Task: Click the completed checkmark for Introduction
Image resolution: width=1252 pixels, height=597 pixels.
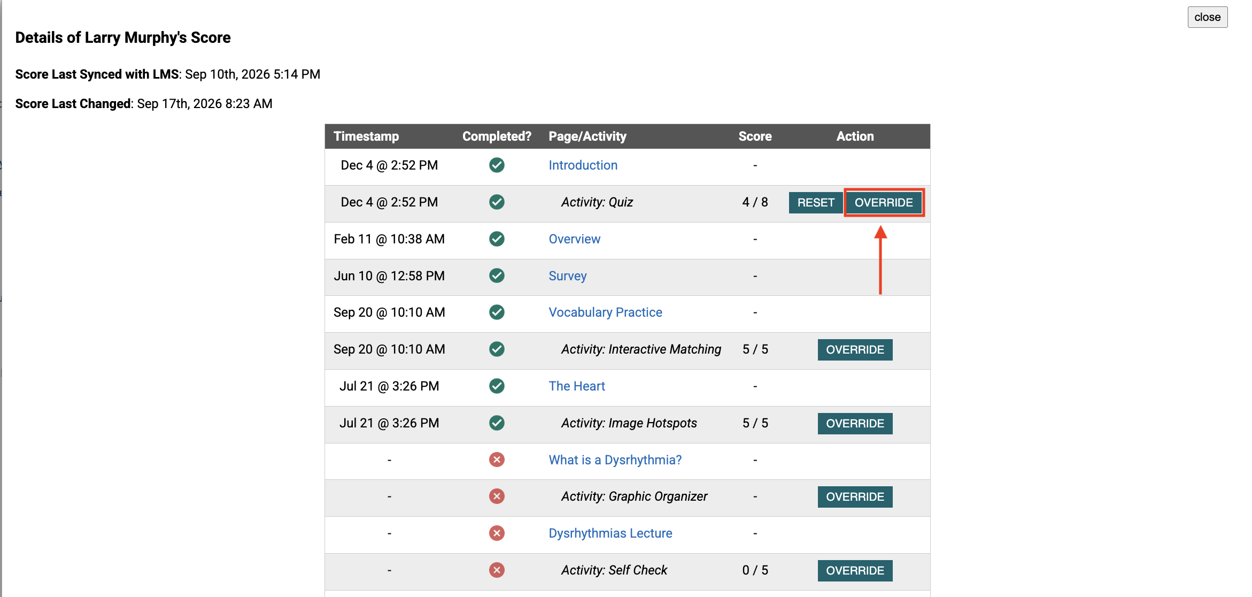Action: pyautogui.click(x=497, y=165)
